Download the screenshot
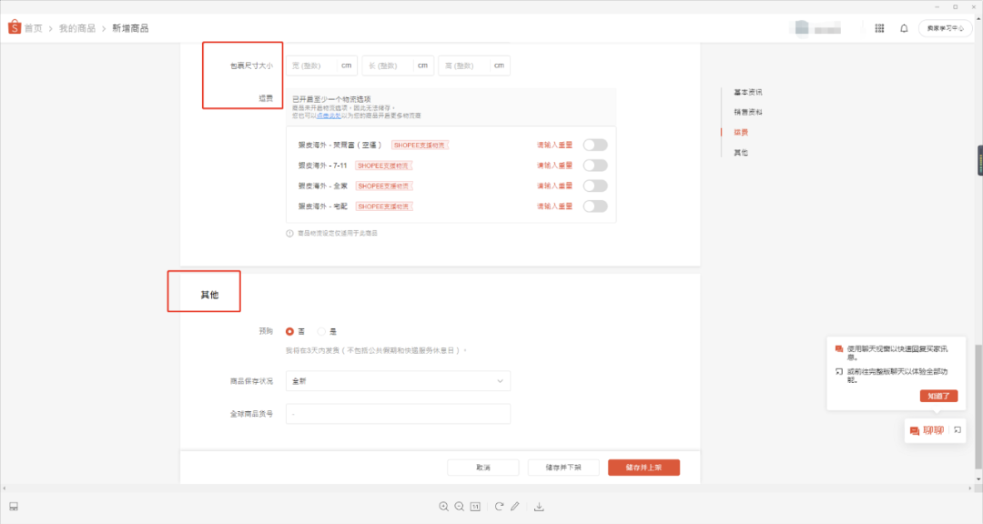Image resolution: width=983 pixels, height=524 pixels. [x=539, y=506]
